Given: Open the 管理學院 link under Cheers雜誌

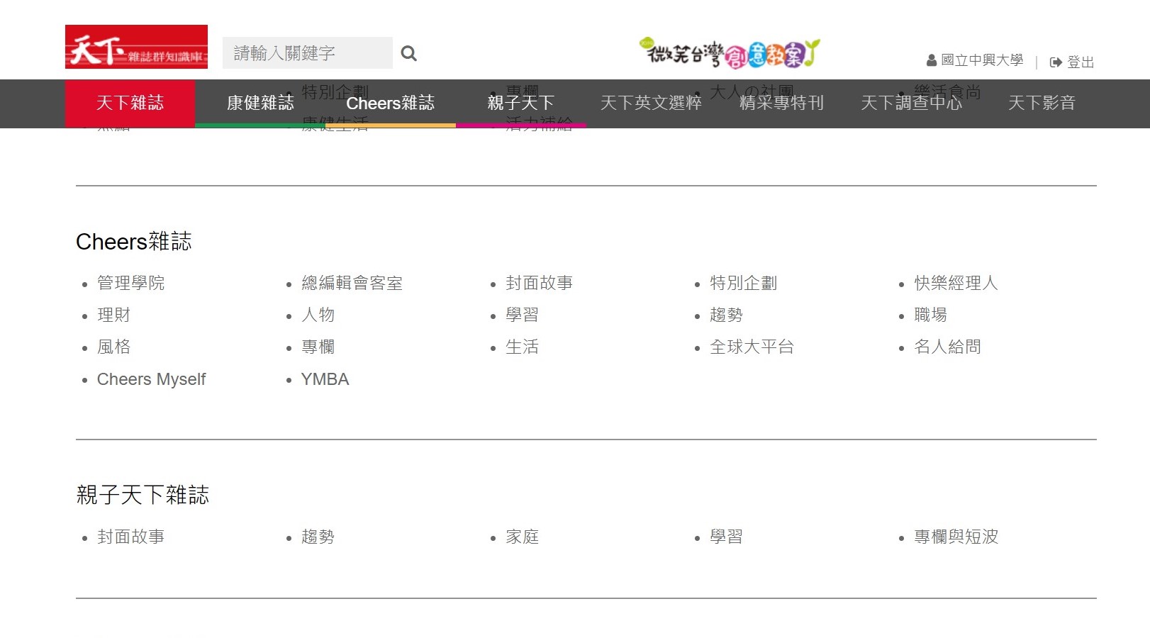Looking at the screenshot, I should tap(130, 284).
